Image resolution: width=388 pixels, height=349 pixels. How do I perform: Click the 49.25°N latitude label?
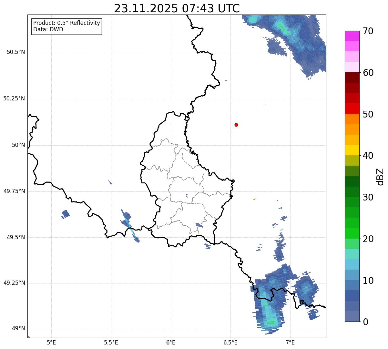[14, 283]
